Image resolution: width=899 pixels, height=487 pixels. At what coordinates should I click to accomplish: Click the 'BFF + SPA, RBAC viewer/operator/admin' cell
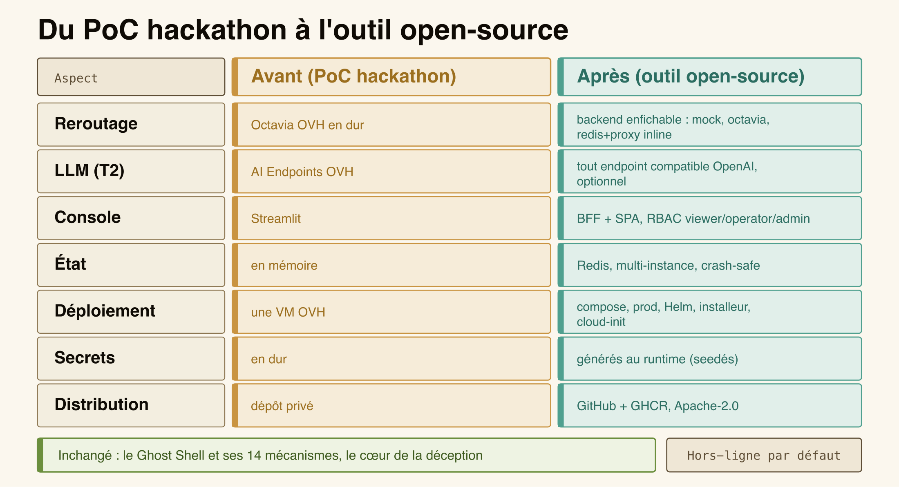coord(709,218)
